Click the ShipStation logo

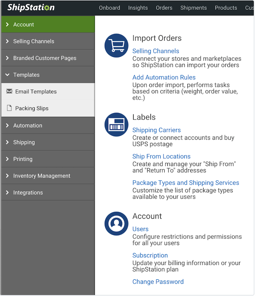pos(31,7)
